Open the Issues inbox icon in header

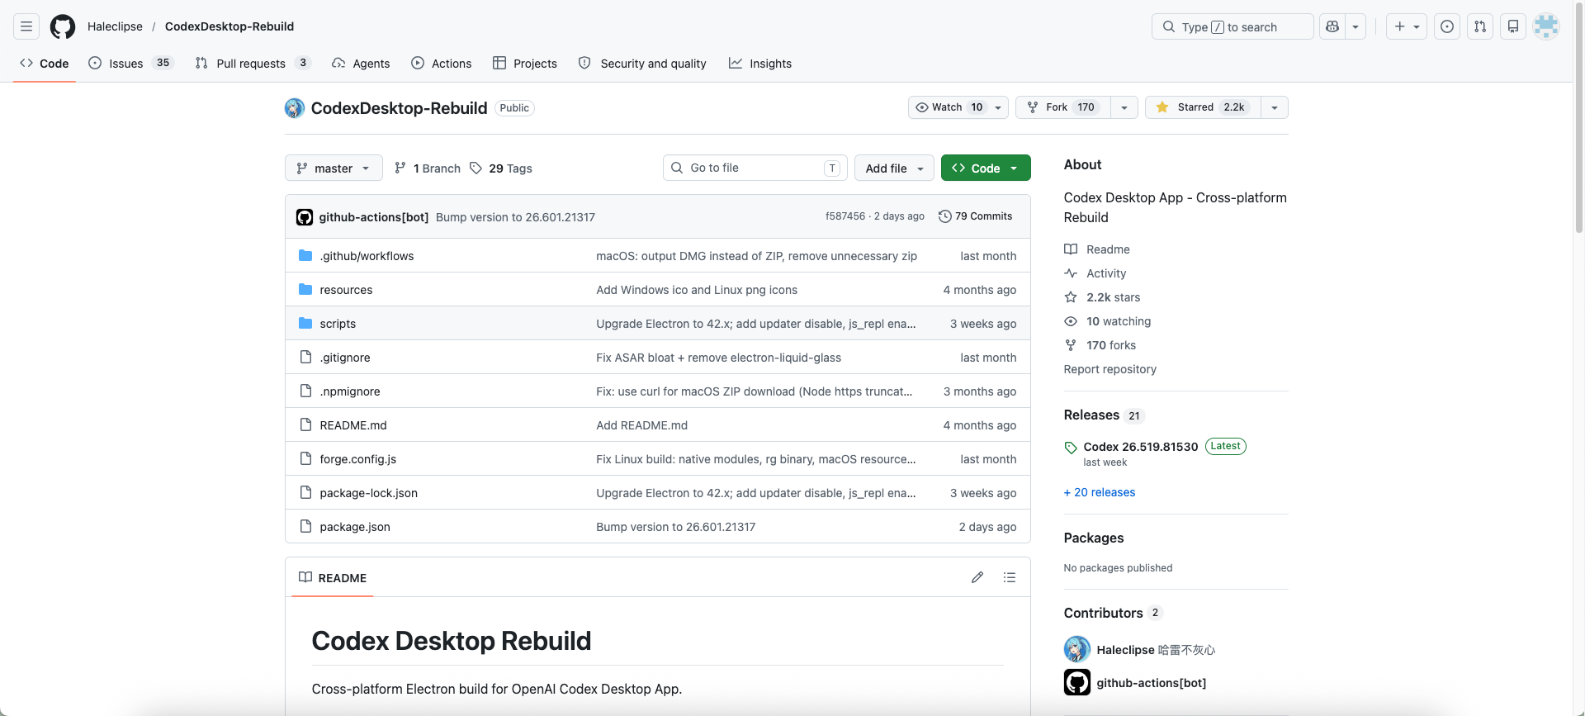tap(1447, 26)
